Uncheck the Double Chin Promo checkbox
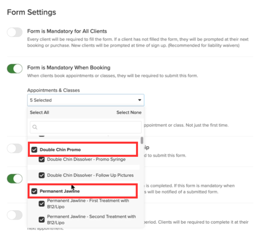 click(34, 150)
